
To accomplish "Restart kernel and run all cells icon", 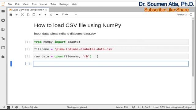I will coord(57,15).
